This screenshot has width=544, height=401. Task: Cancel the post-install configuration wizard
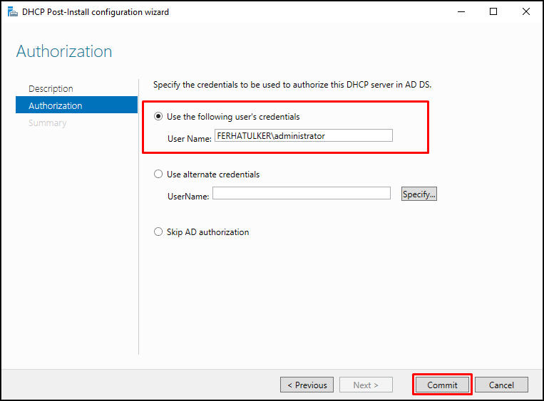point(501,385)
